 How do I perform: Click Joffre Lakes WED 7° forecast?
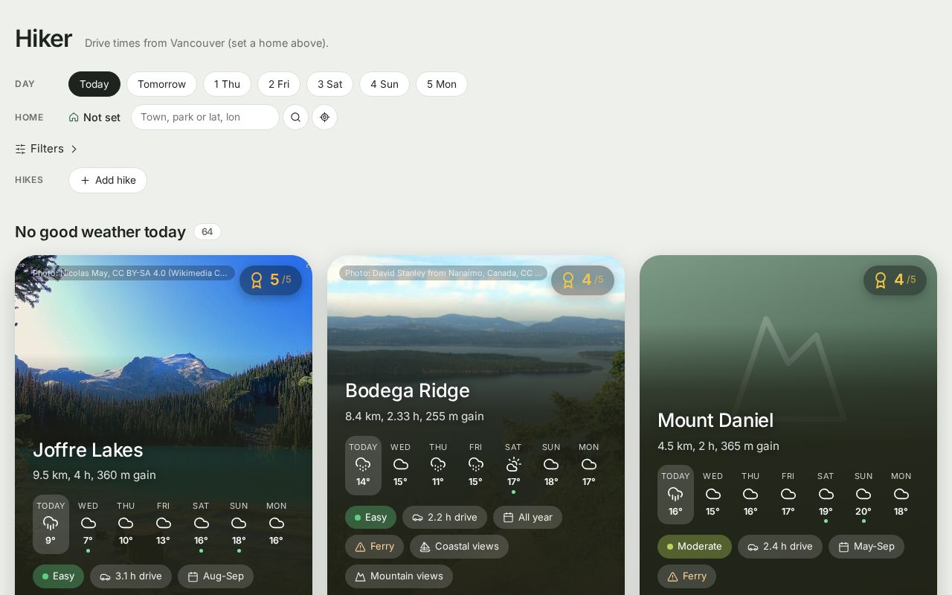coord(88,524)
